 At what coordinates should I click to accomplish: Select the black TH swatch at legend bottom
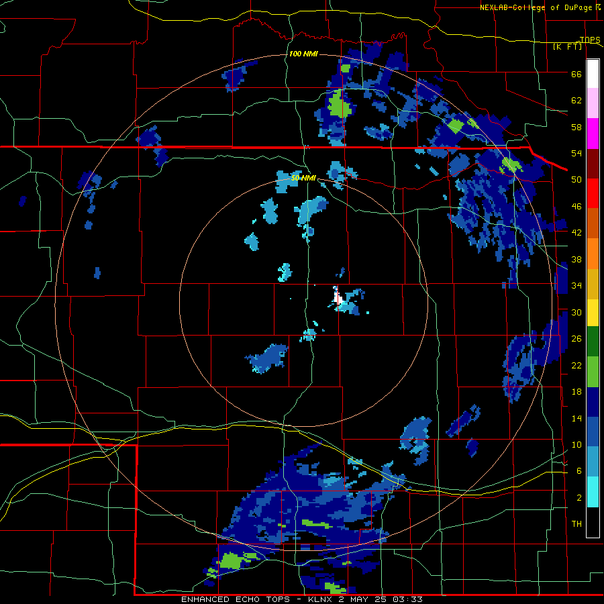[593, 522]
